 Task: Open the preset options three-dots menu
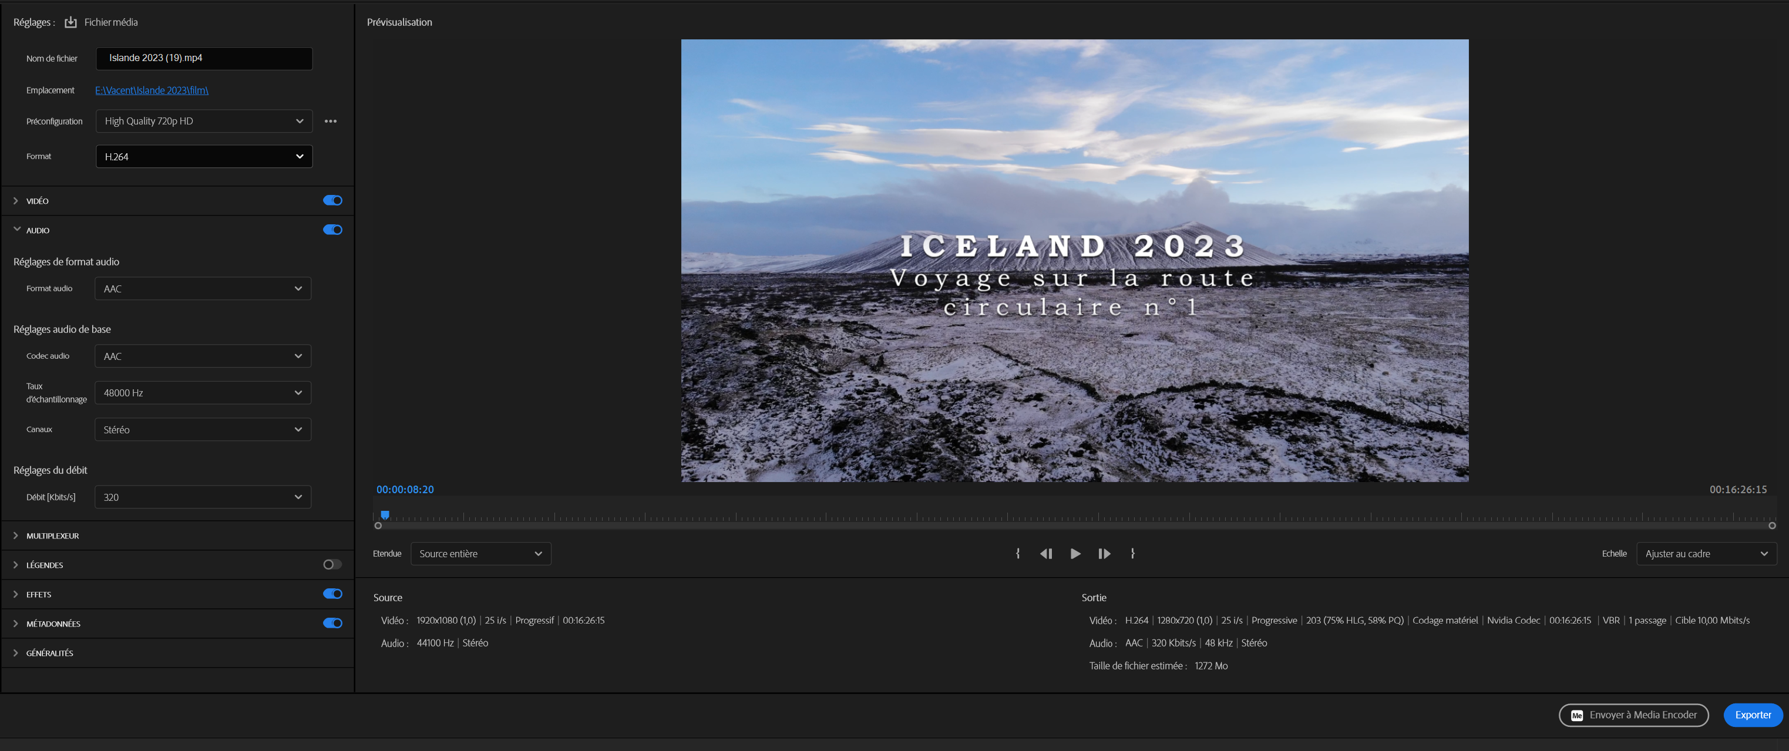(331, 121)
